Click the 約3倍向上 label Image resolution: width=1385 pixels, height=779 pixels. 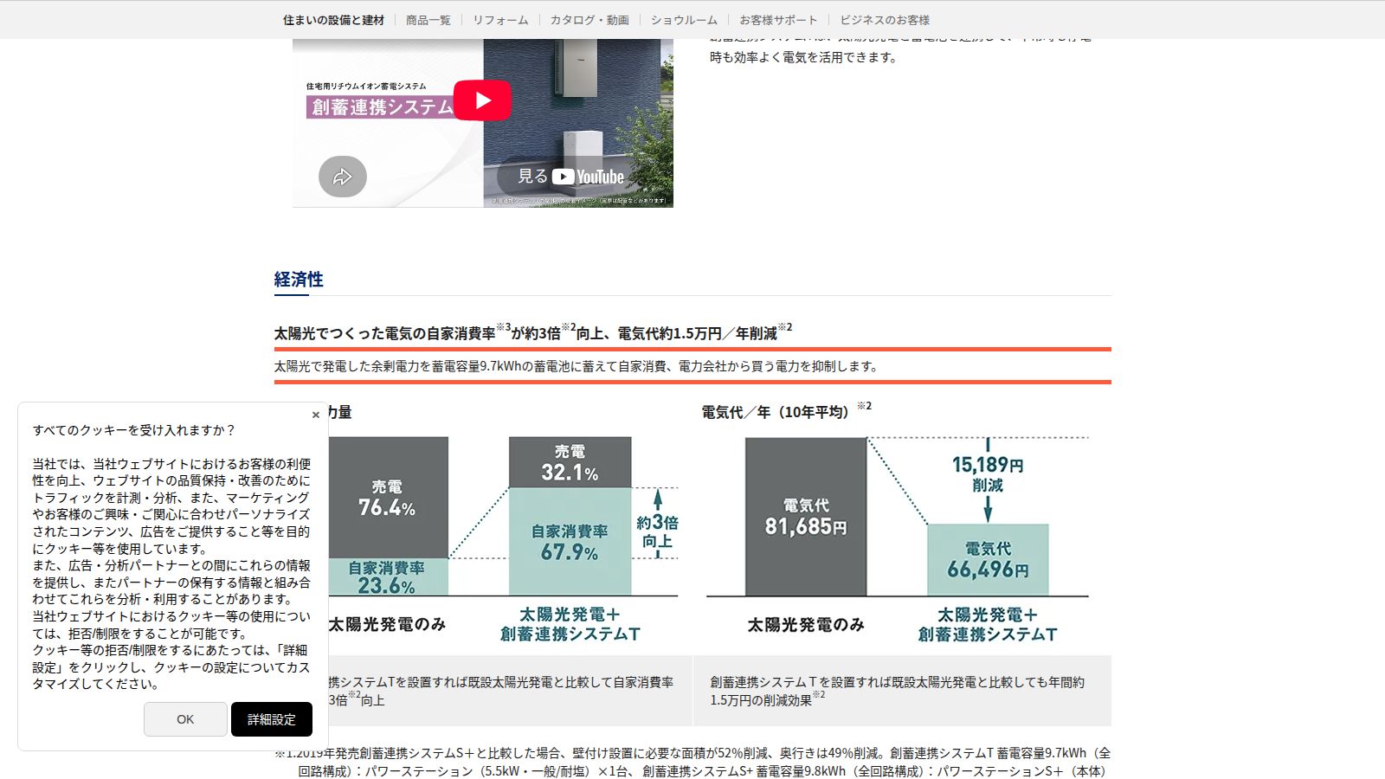(x=658, y=531)
